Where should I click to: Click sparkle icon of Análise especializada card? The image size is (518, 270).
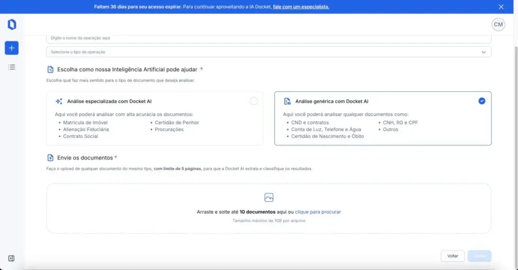tap(59, 101)
